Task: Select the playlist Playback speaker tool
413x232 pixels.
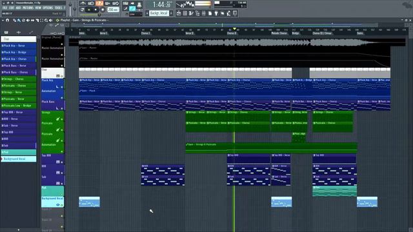Action: coord(50,20)
